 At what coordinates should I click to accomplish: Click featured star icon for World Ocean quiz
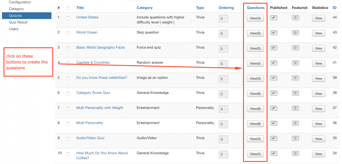[x=295, y=33]
